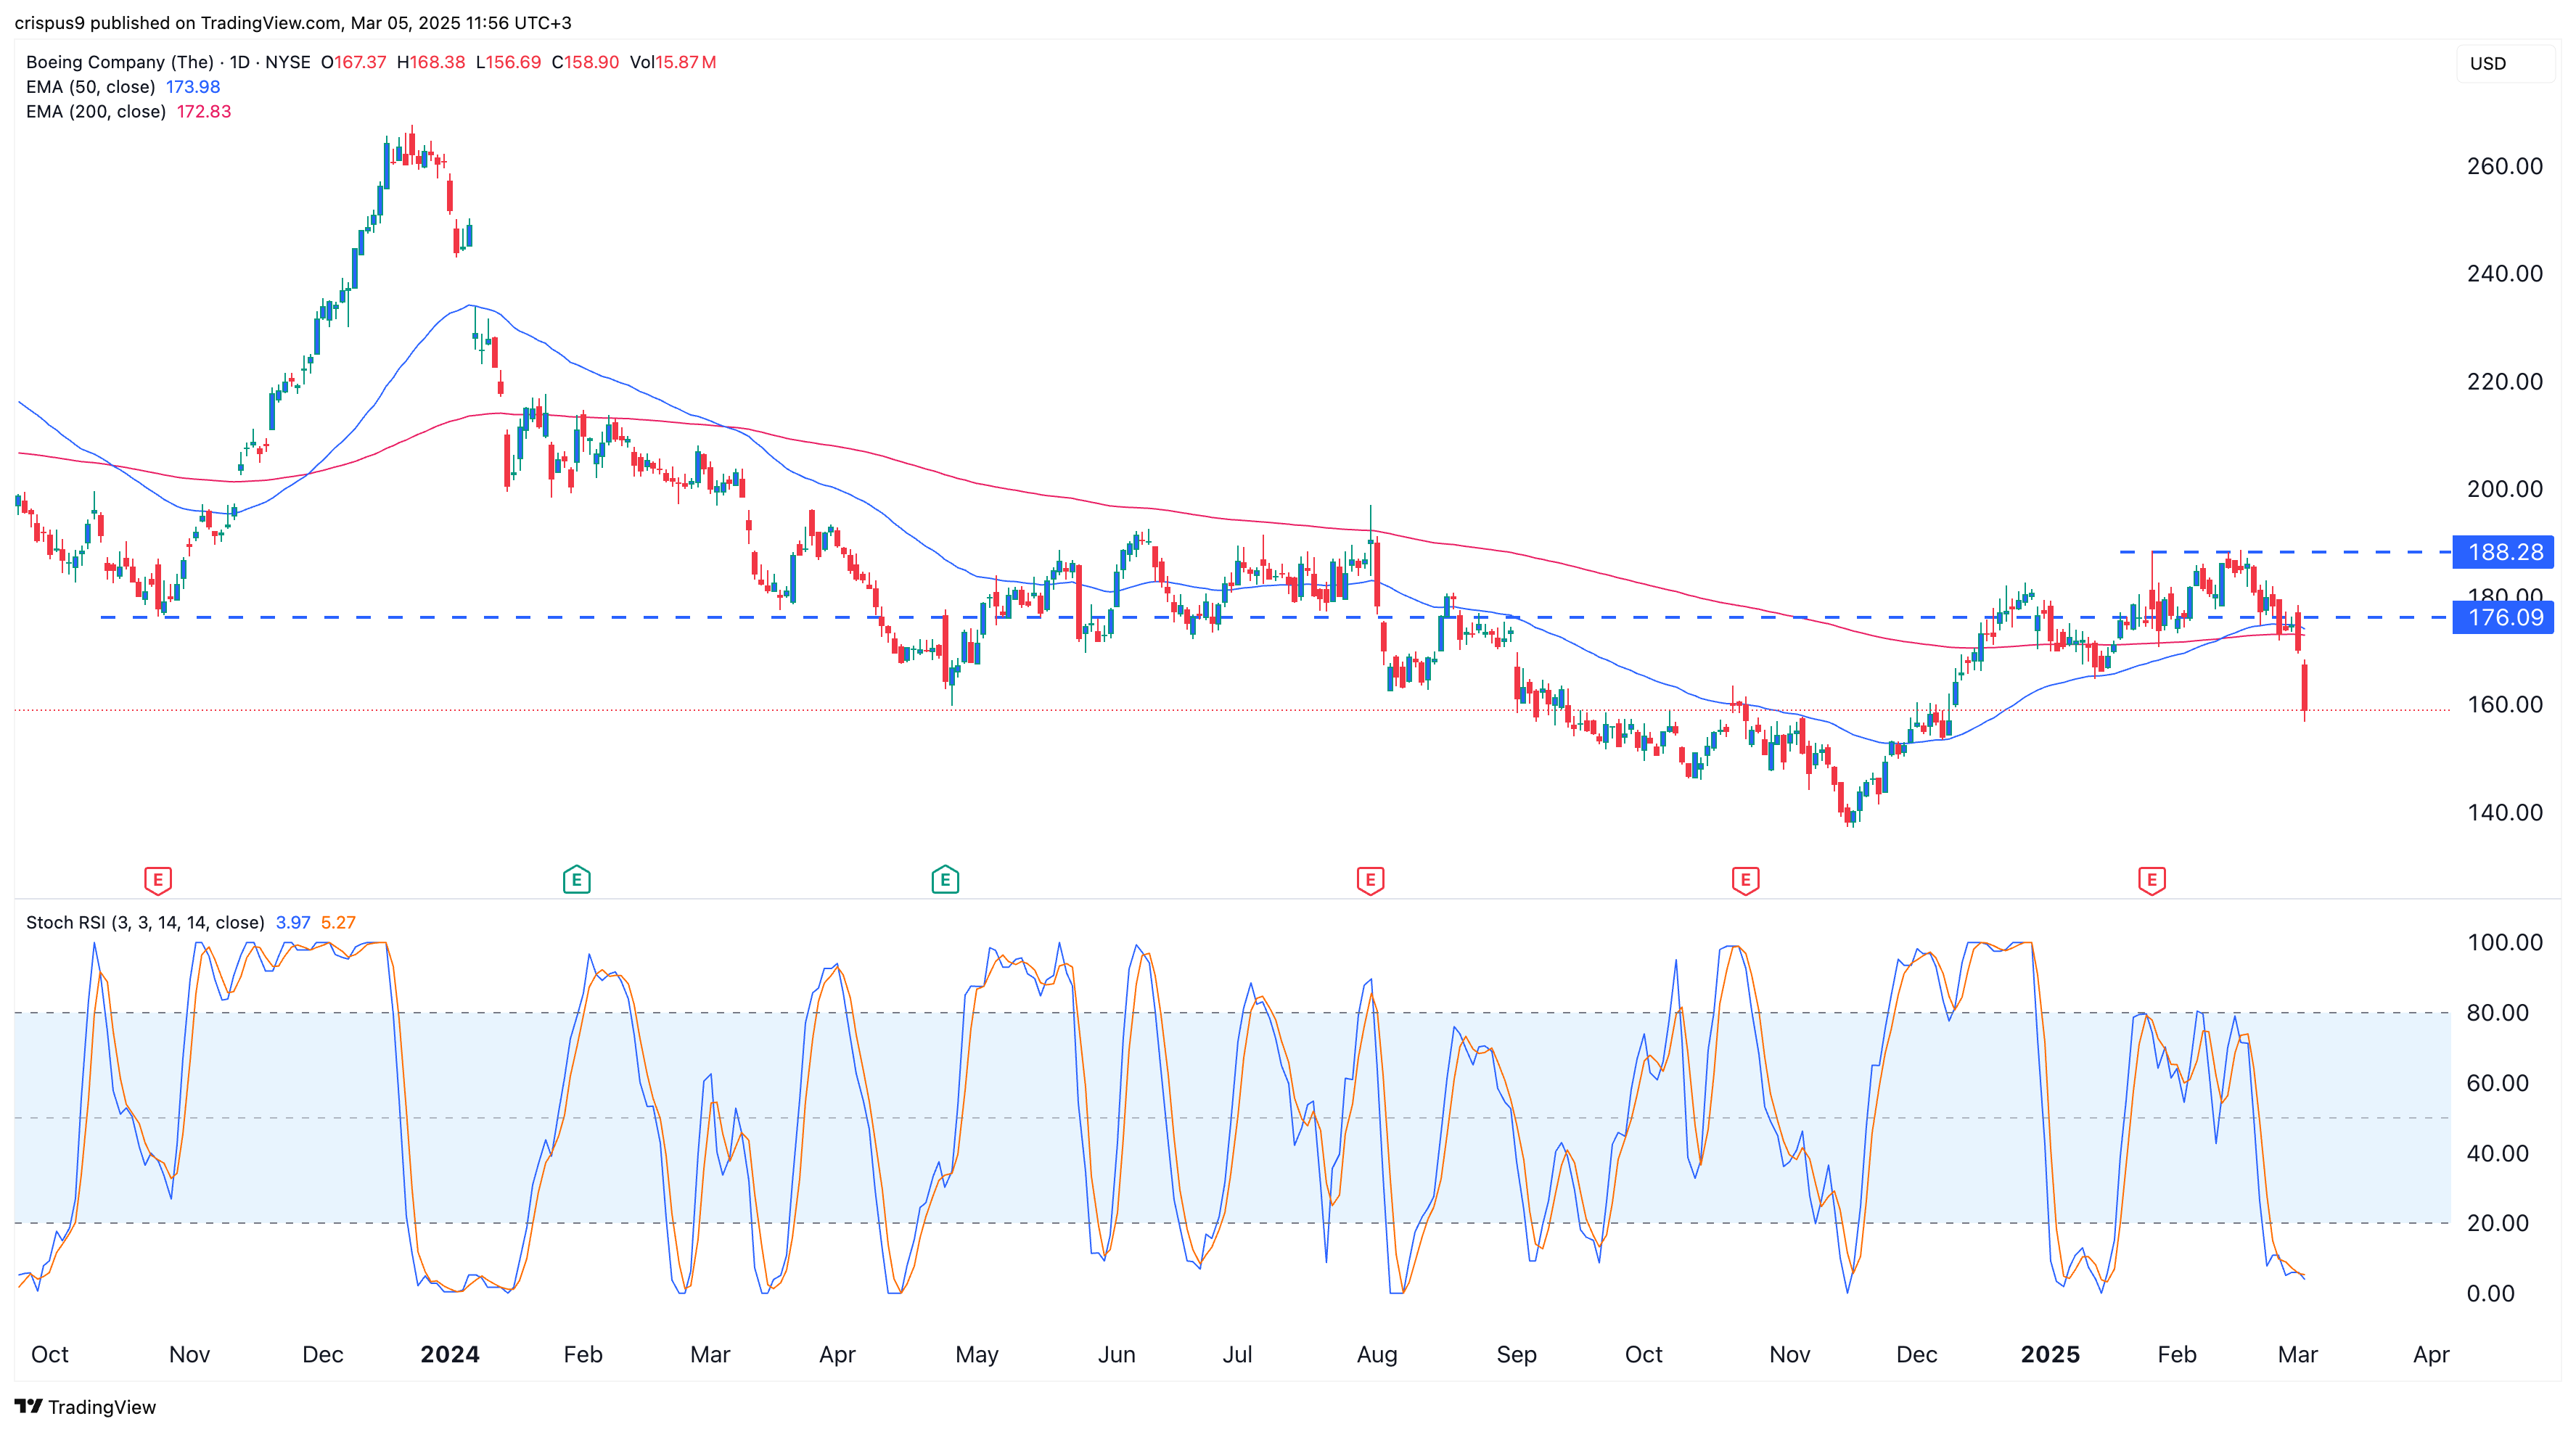The height and width of the screenshot is (1432, 2576).
Task: Select the 2025 label on the time axis
Action: [2050, 1354]
